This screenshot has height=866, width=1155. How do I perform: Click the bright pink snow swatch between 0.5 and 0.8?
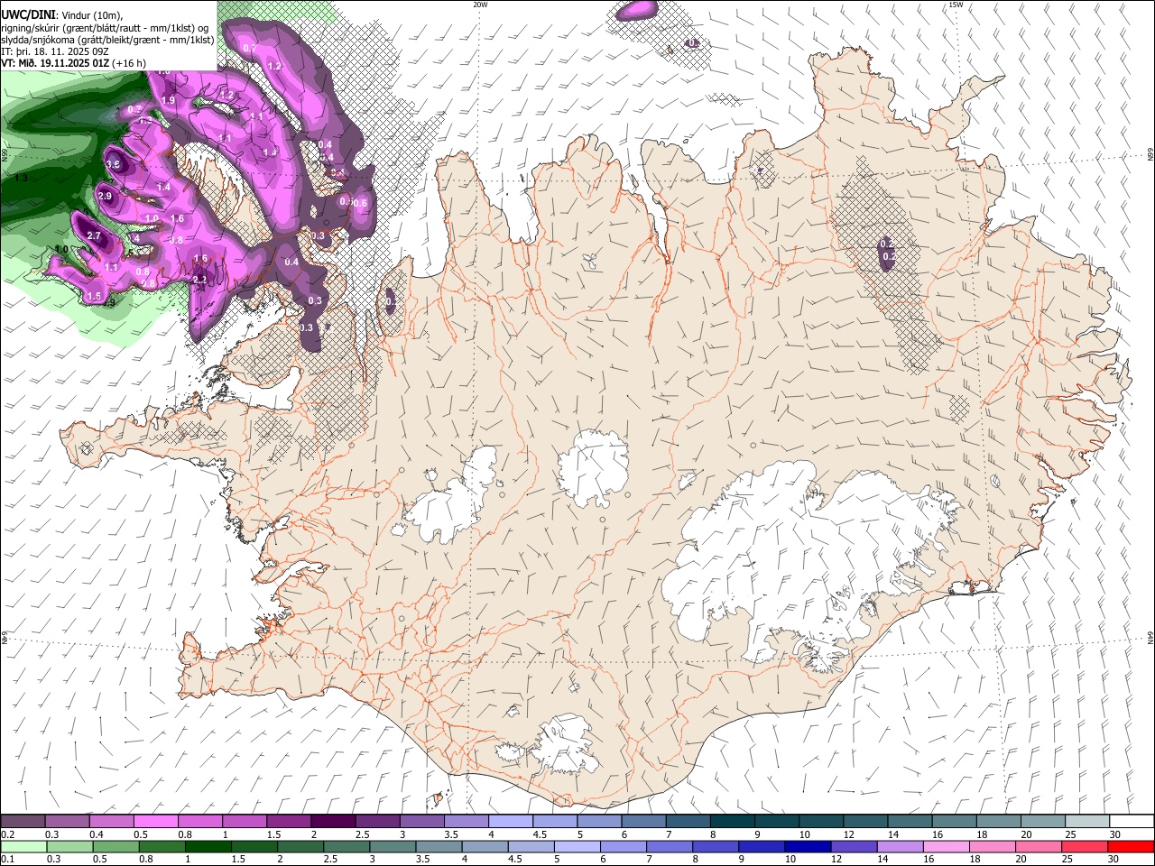pyautogui.click(x=155, y=821)
